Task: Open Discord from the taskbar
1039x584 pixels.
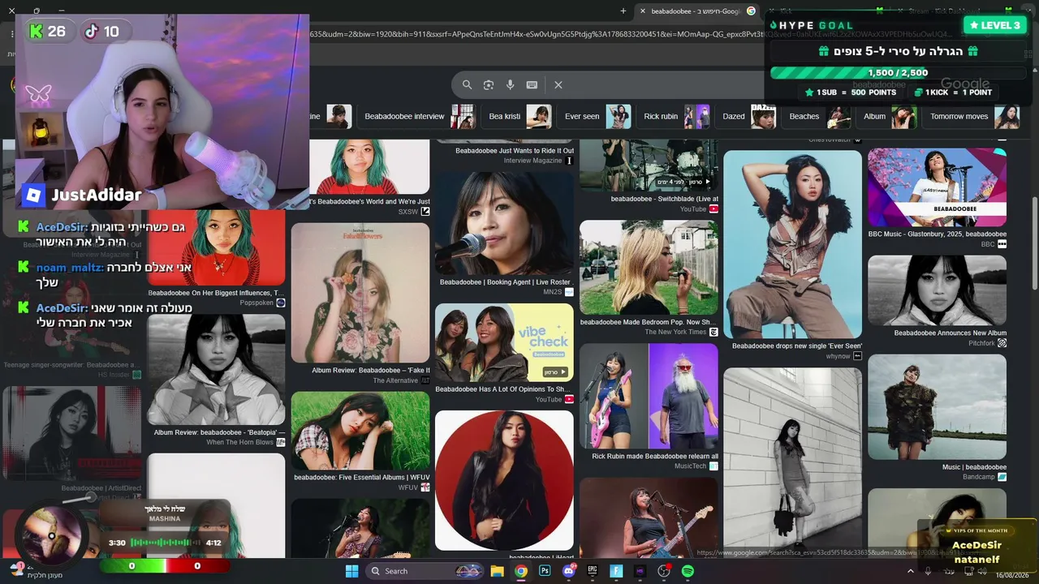Action: (x=569, y=571)
